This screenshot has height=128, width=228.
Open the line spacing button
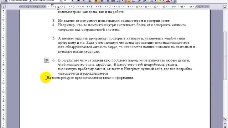point(119,1)
